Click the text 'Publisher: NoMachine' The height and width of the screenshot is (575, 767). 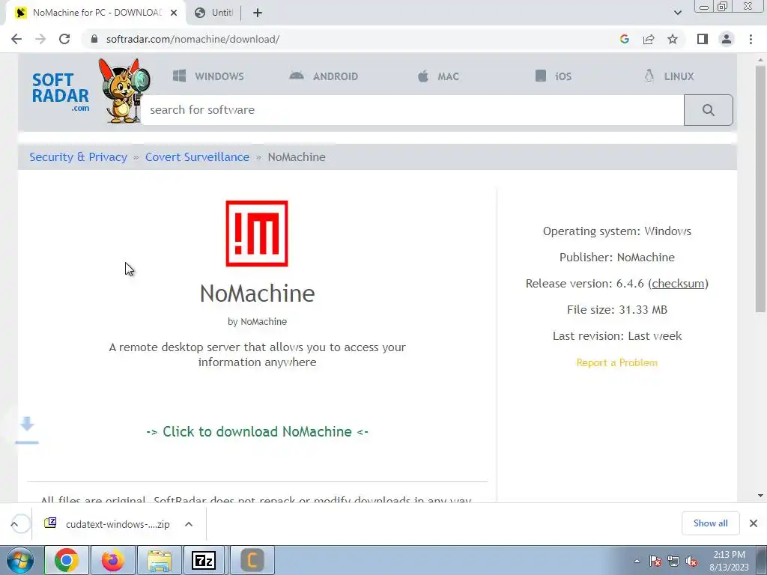point(617,258)
